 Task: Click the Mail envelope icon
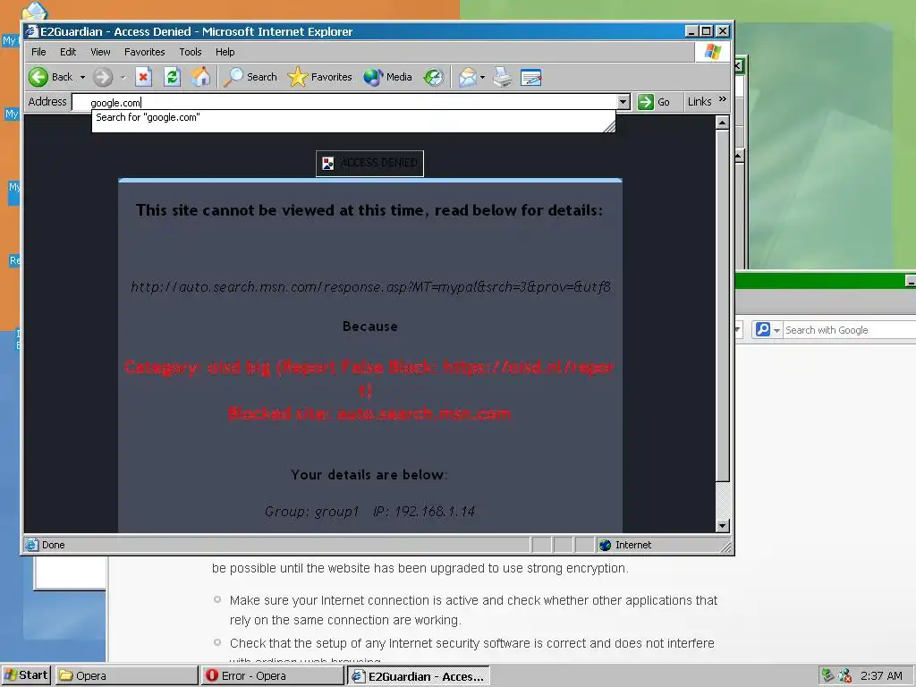[x=467, y=77]
